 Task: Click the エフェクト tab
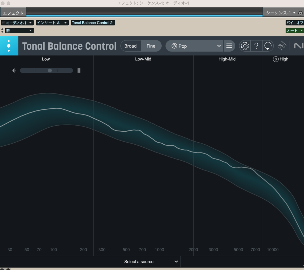13,12
